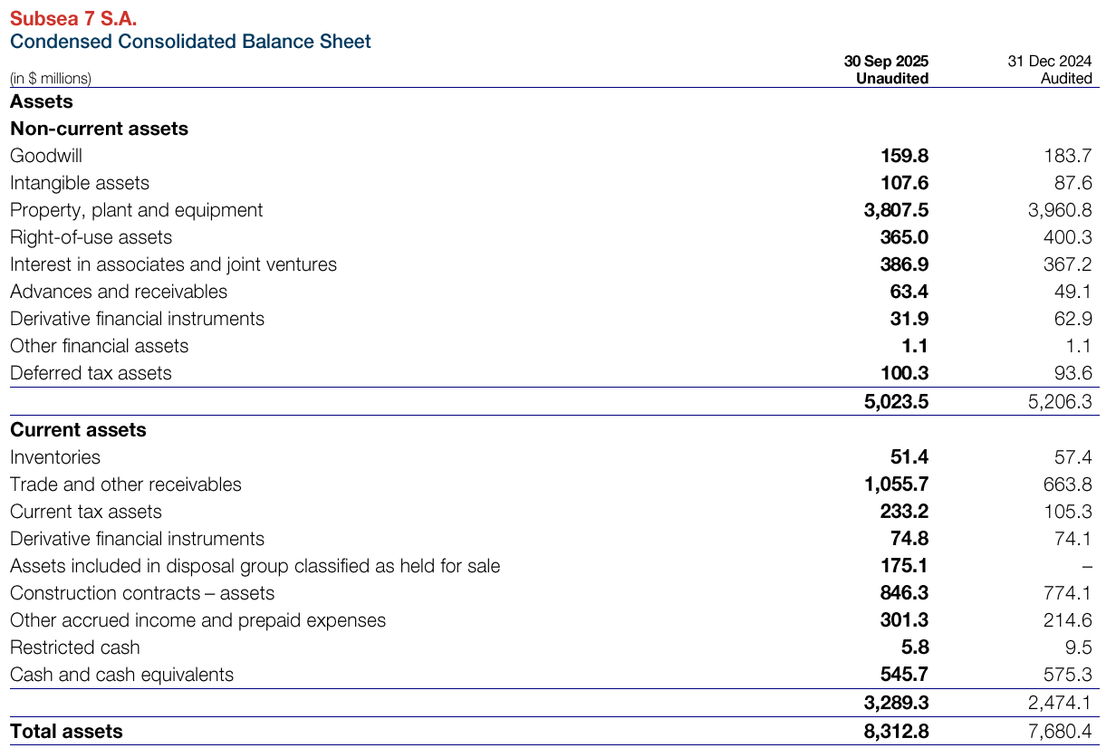The image size is (1116, 748).
Task: Select the Condensed Consolidated Balance Sheet heading
Action: click(190, 42)
